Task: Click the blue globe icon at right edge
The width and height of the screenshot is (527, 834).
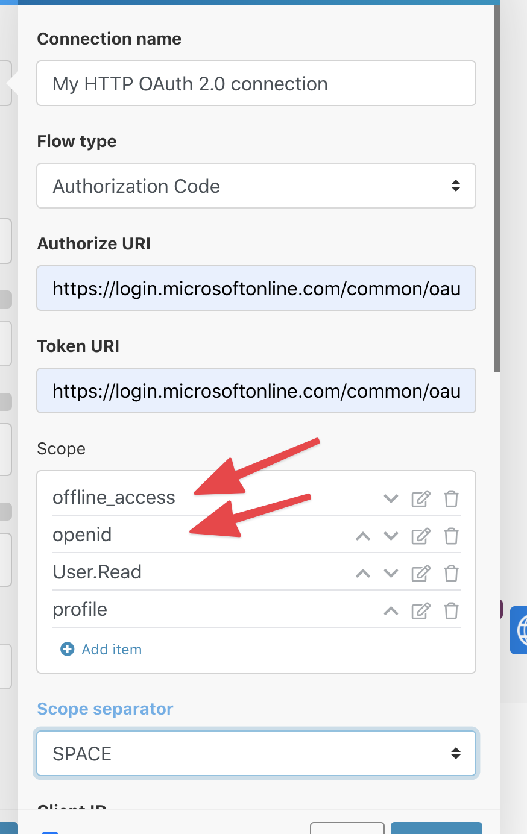Action: click(x=519, y=630)
